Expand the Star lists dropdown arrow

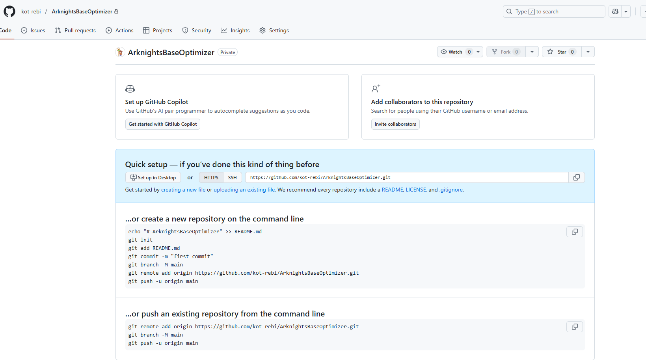588,52
